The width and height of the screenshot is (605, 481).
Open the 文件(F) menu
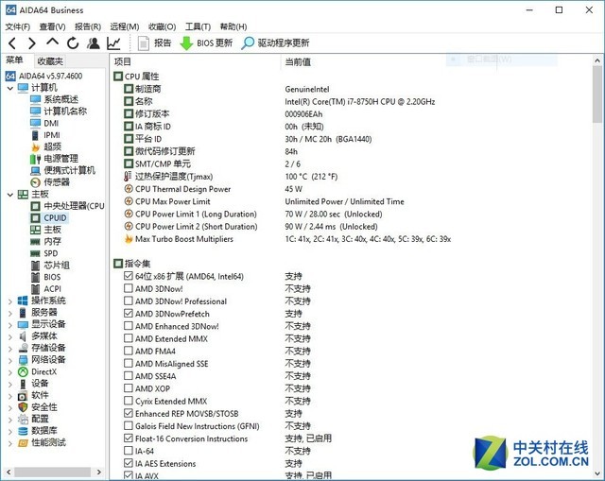[x=18, y=26]
